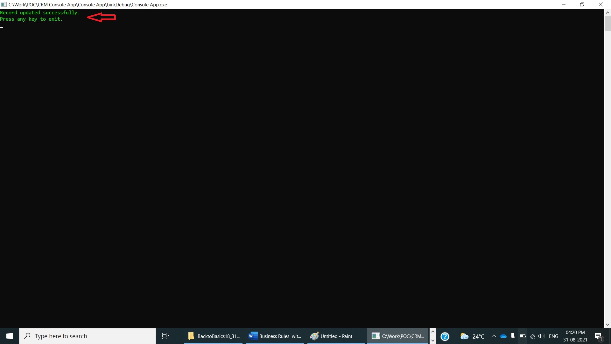Click the microphone tray icon

513,336
